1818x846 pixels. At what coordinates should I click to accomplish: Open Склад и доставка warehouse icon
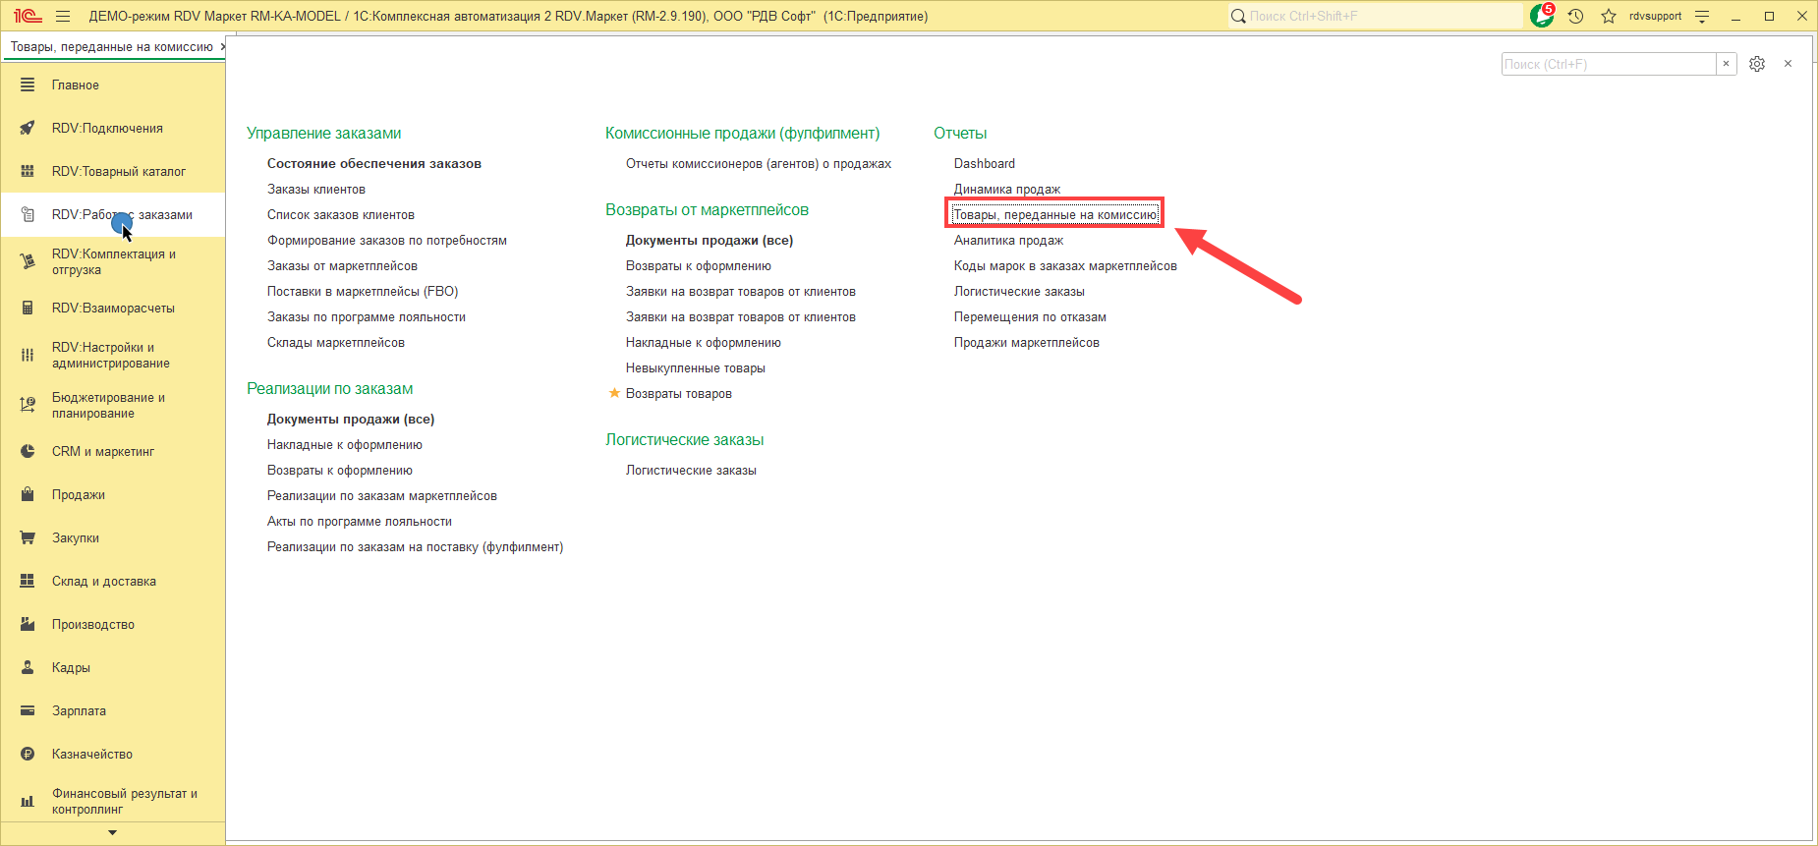pyautogui.click(x=28, y=582)
